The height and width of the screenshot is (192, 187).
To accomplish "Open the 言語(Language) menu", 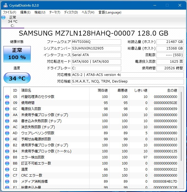I will 110,12.
